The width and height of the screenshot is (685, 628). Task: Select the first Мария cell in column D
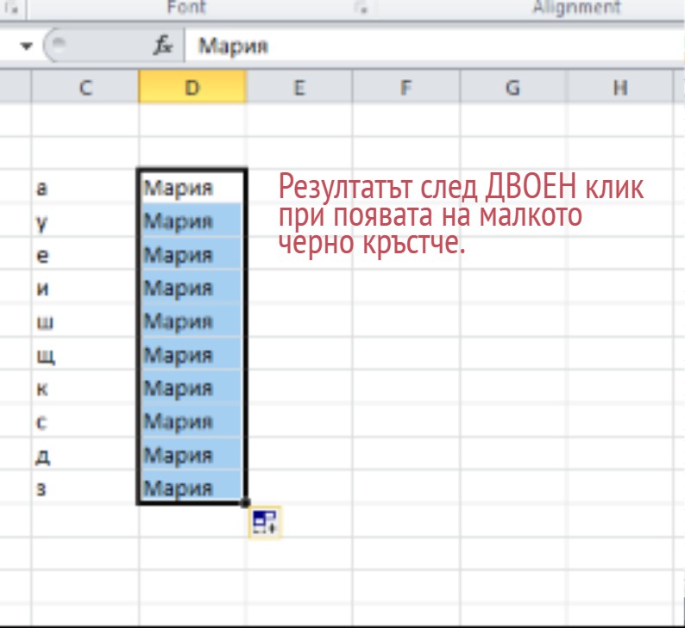(192, 188)
